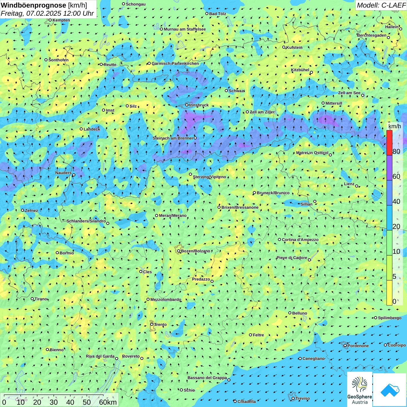This screenshot has height=407, width=407.
Task: Select the light-blue 20–40 km/h legend color
Action: pyautogui.click(x=389, y=218)
